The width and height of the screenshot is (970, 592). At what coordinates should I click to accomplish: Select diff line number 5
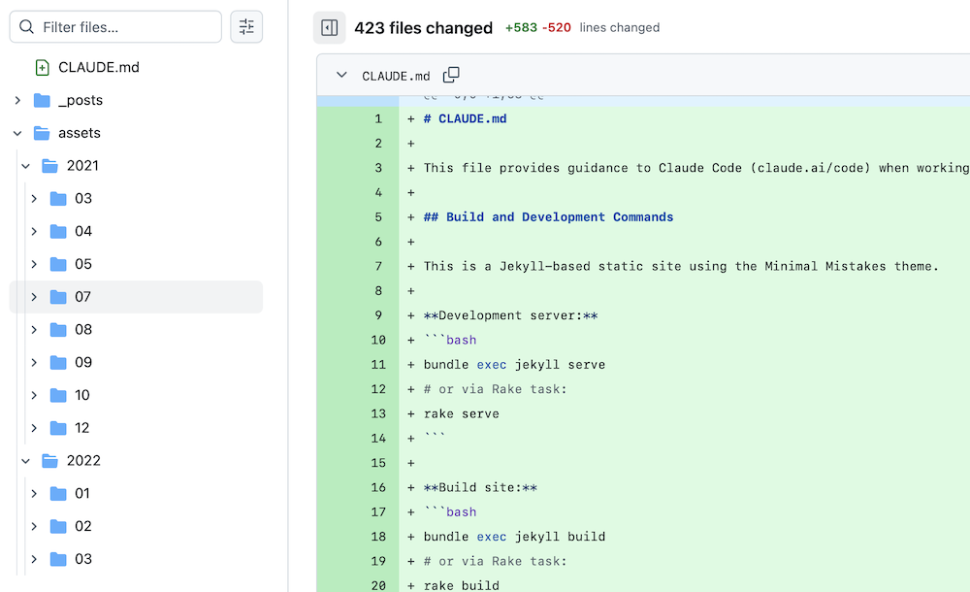(378, 217)
